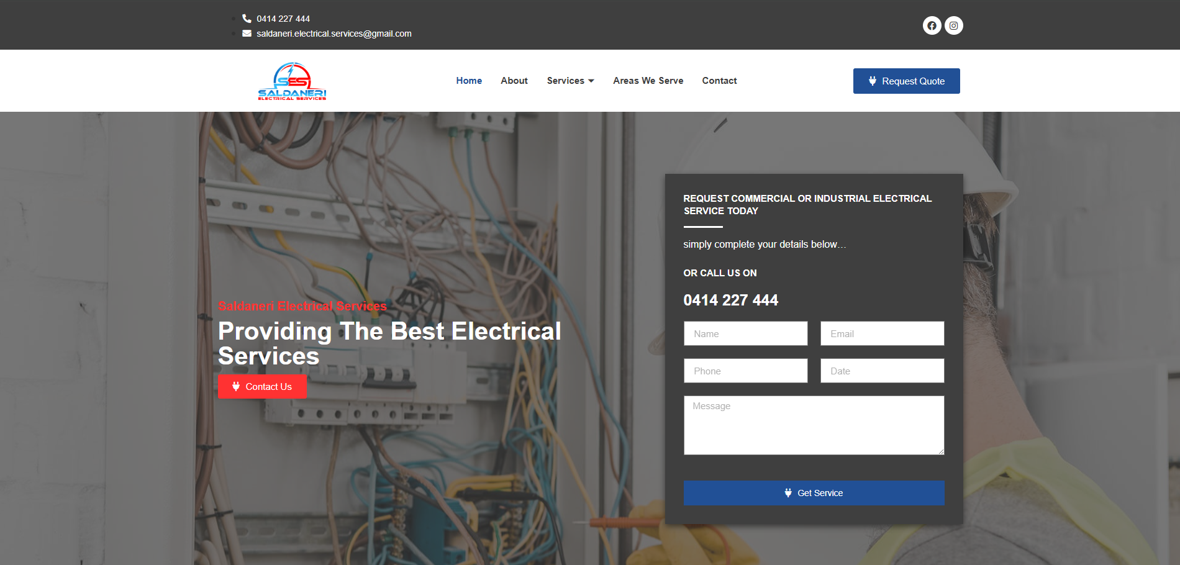Focus the Email input field
Image resolution: width=1180 pixels, height=565 pixels.
[882, 333]
